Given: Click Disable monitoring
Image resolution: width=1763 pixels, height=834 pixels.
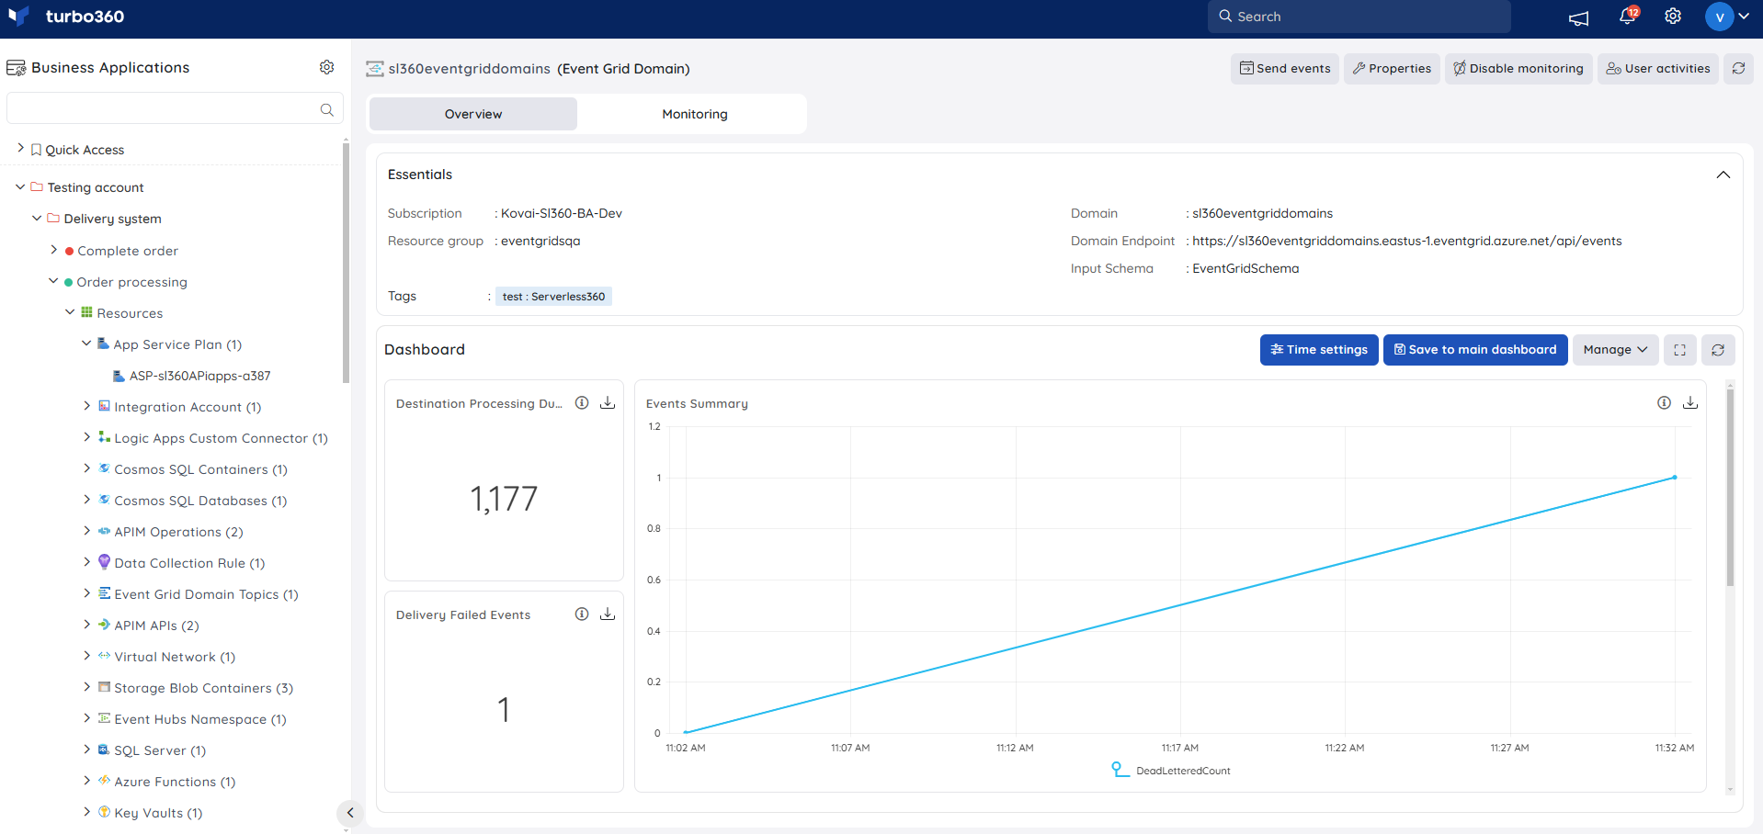Looking at the screenshot, I should (1518, 69).
